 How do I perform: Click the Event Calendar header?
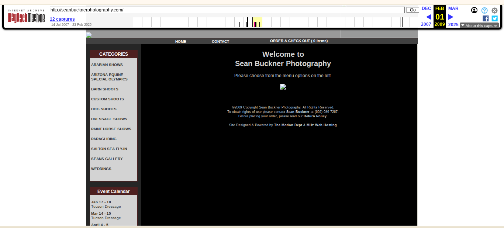(114, 191)
